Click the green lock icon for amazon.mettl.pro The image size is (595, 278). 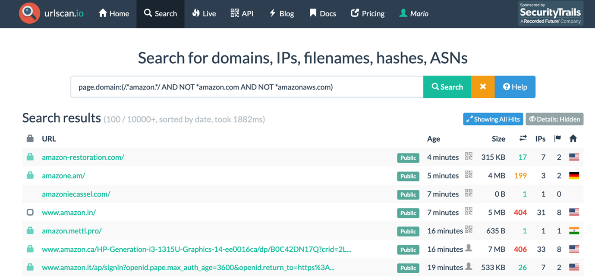pyautogui.click(x=30, y=231)
